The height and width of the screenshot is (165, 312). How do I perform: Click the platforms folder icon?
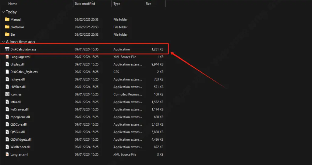7,27
